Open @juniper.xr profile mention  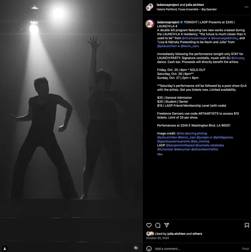click(x=204, y=137)
